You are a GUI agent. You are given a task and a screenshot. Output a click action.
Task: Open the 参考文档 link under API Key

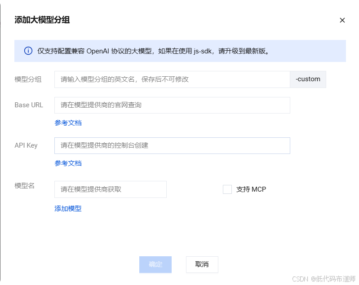point(68,163)
